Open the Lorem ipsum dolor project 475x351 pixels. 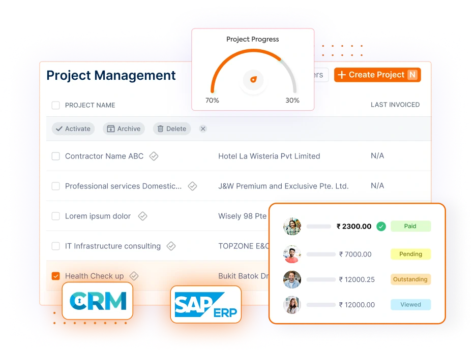point(98,216)
